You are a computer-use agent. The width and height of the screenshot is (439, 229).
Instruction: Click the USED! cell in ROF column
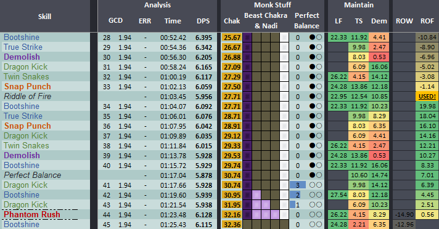pyautogui.click(x=427, y=97)
